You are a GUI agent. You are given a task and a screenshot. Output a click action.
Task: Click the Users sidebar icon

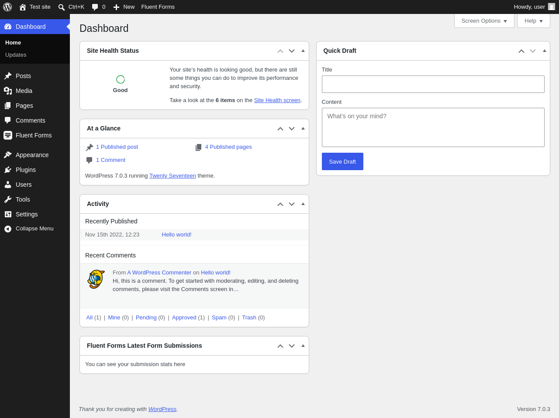point(8,185)
